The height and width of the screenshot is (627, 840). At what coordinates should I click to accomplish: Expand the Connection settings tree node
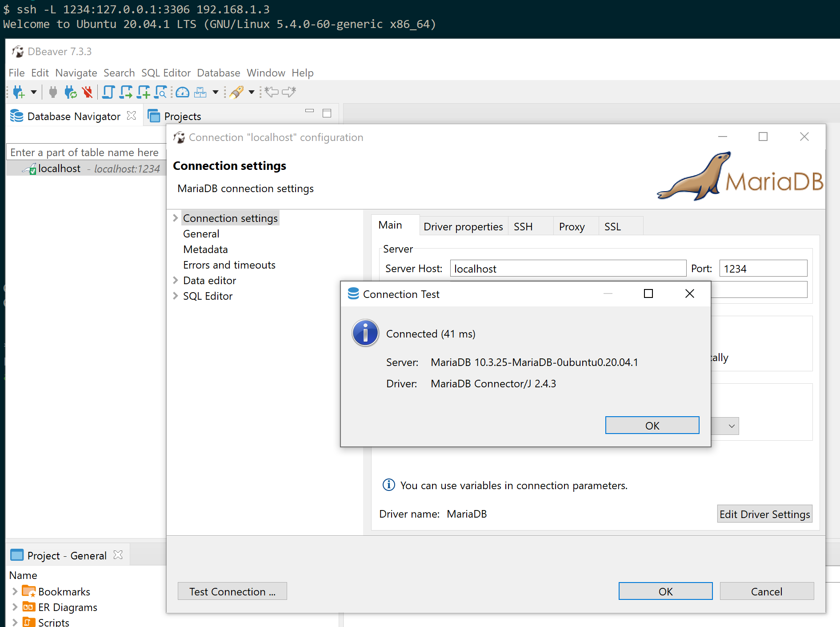(x=176, y=218)
